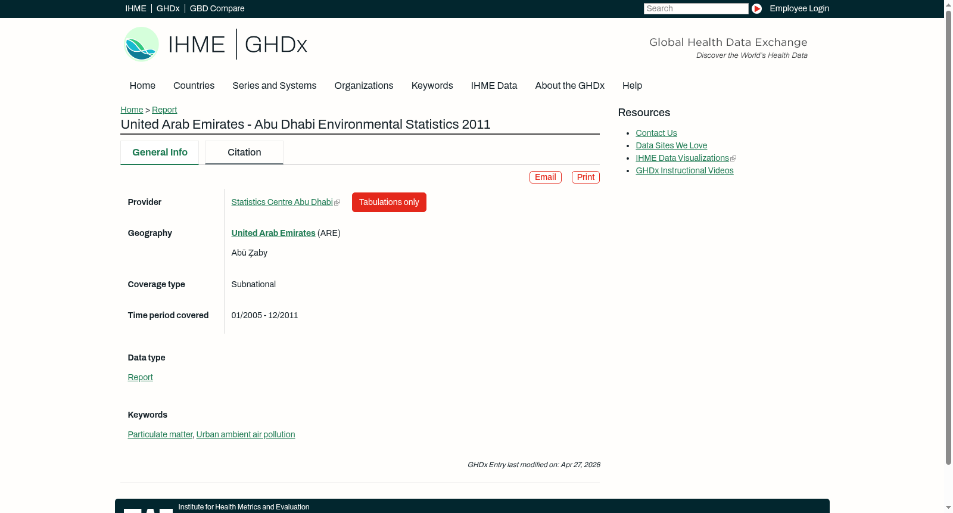Image resolution: width=953 pixels, height=513 pixels.
Task: Click 'Global Health Data Exchange' tagline text
Action: 728,42
